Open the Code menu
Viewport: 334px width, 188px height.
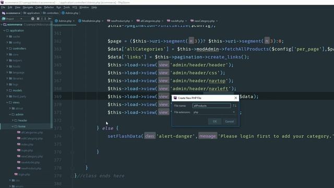38,7
